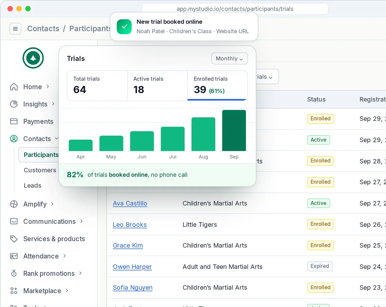Click the dark green Sep bar

234,130
